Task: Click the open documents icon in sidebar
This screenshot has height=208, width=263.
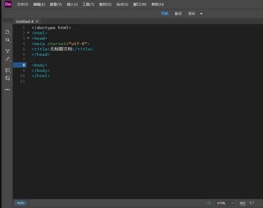Action: [x=8, y=32]
